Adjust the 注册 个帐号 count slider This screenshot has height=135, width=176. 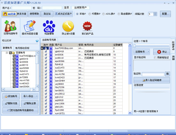pyautogui.click(x=152, y=46)
